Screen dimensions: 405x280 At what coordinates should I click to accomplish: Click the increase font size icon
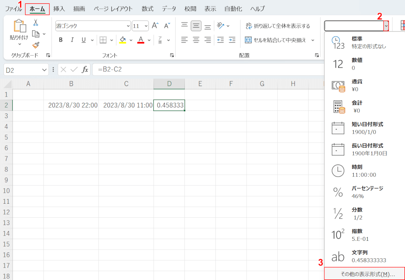pos(155,26)
